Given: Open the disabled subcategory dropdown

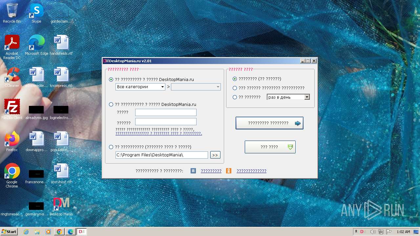Looking at the screenshot, I should coord(196,87).
